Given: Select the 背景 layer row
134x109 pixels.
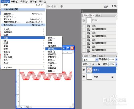Looking at the screenshot, I should point(99,77).
